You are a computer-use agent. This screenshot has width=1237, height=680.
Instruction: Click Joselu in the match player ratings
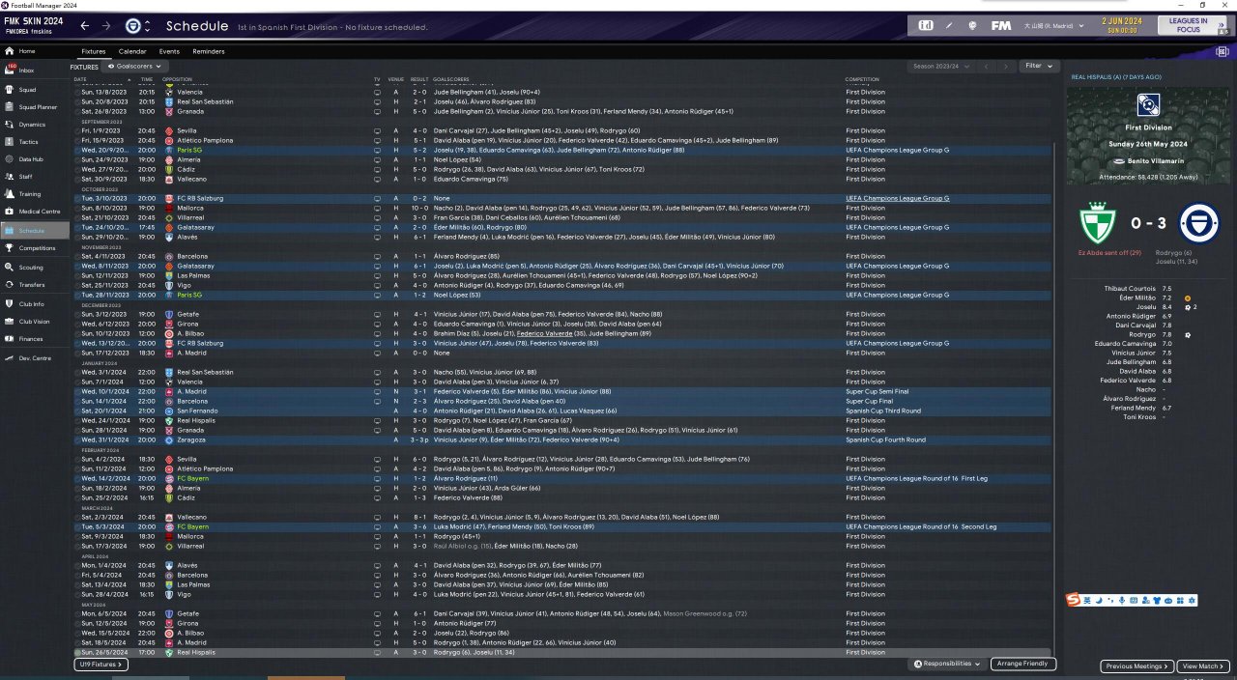[1147, 307]
